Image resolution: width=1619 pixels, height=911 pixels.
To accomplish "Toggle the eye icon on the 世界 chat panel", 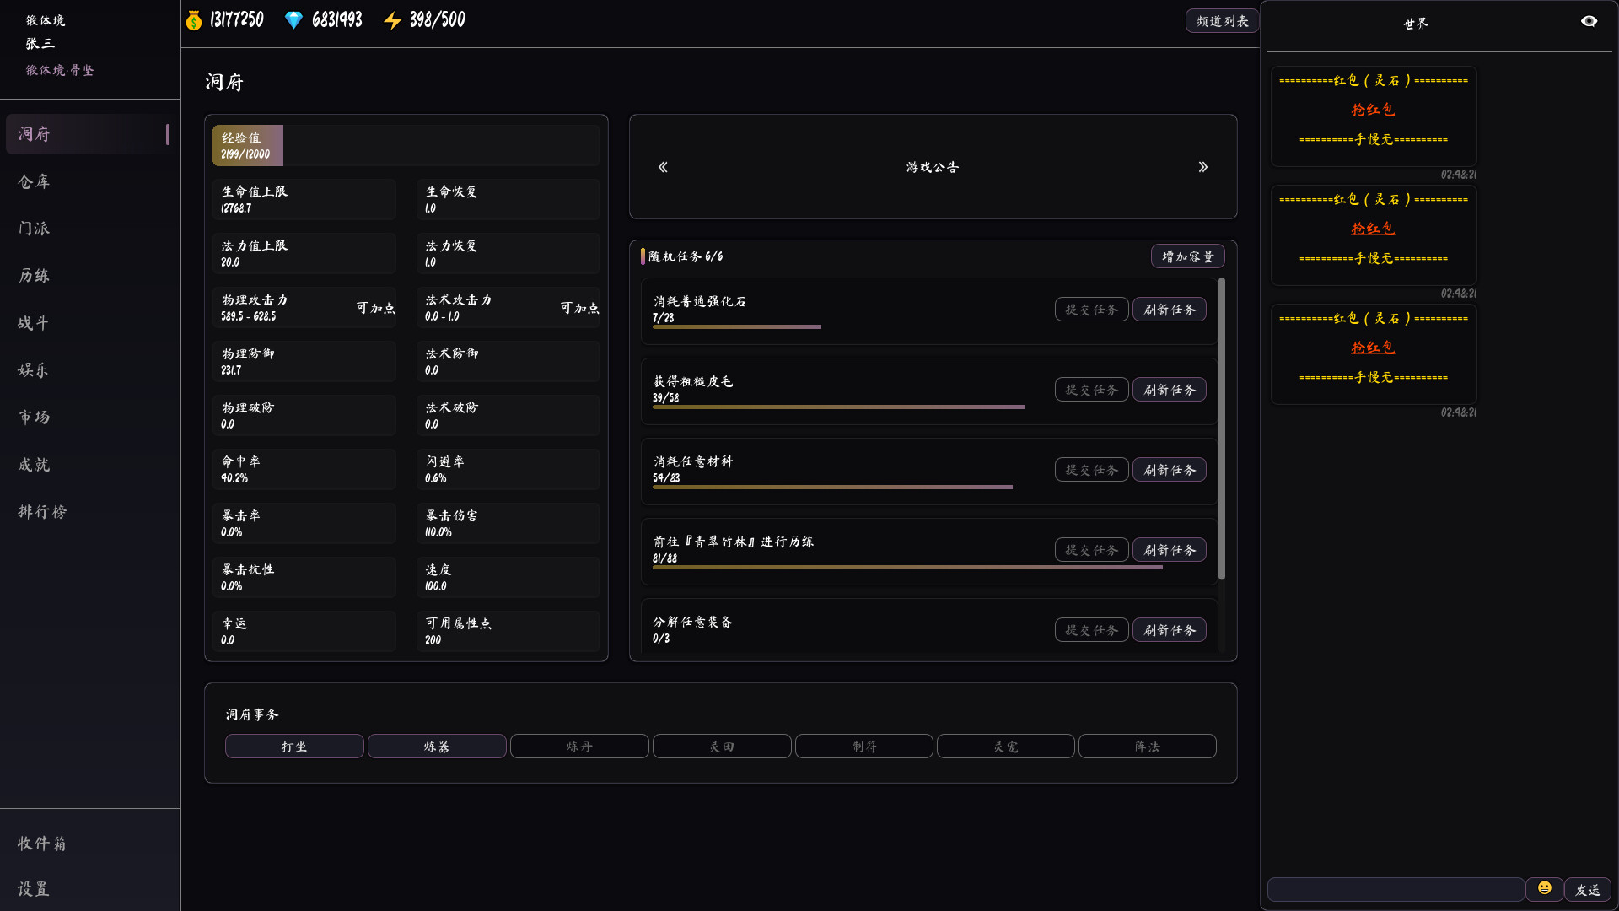I will (1590, 20).
